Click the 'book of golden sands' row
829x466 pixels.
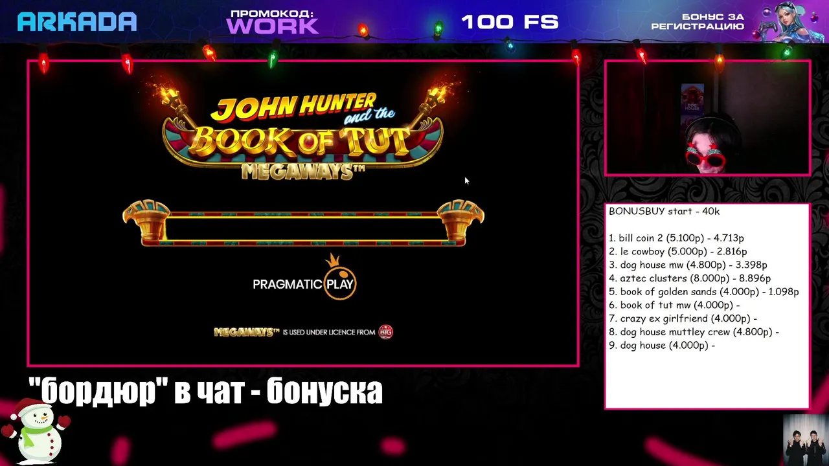(704, 292)
